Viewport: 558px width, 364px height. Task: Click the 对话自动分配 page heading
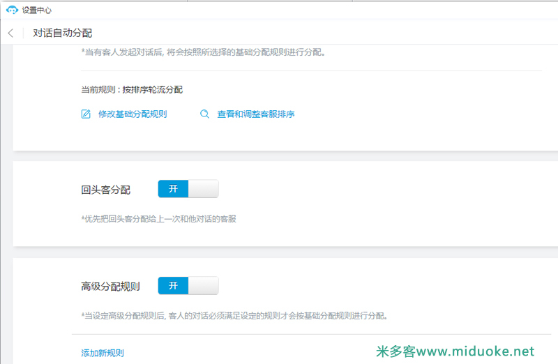(63, 33)
